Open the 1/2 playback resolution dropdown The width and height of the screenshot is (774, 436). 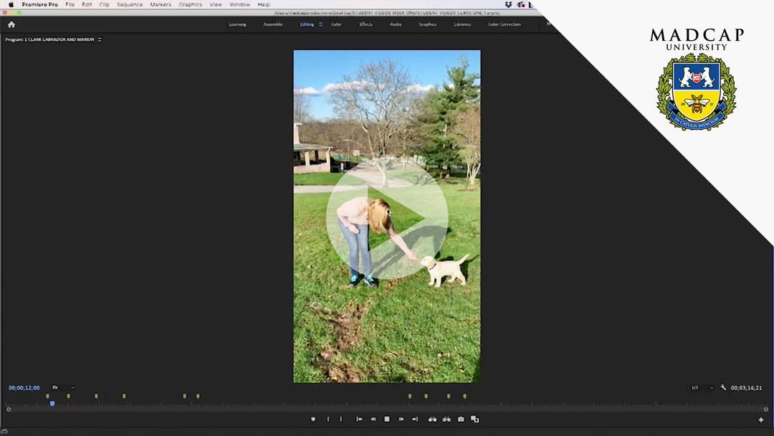pos(702,388)
